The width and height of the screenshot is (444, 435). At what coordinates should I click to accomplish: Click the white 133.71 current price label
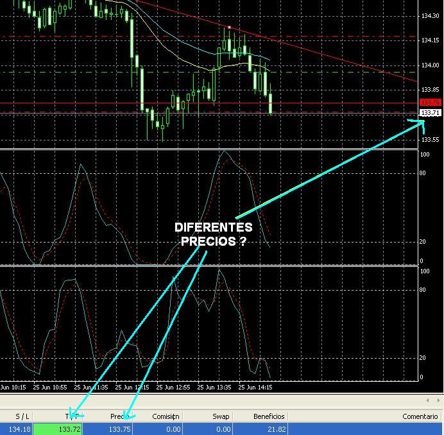(x=431, y=113)
